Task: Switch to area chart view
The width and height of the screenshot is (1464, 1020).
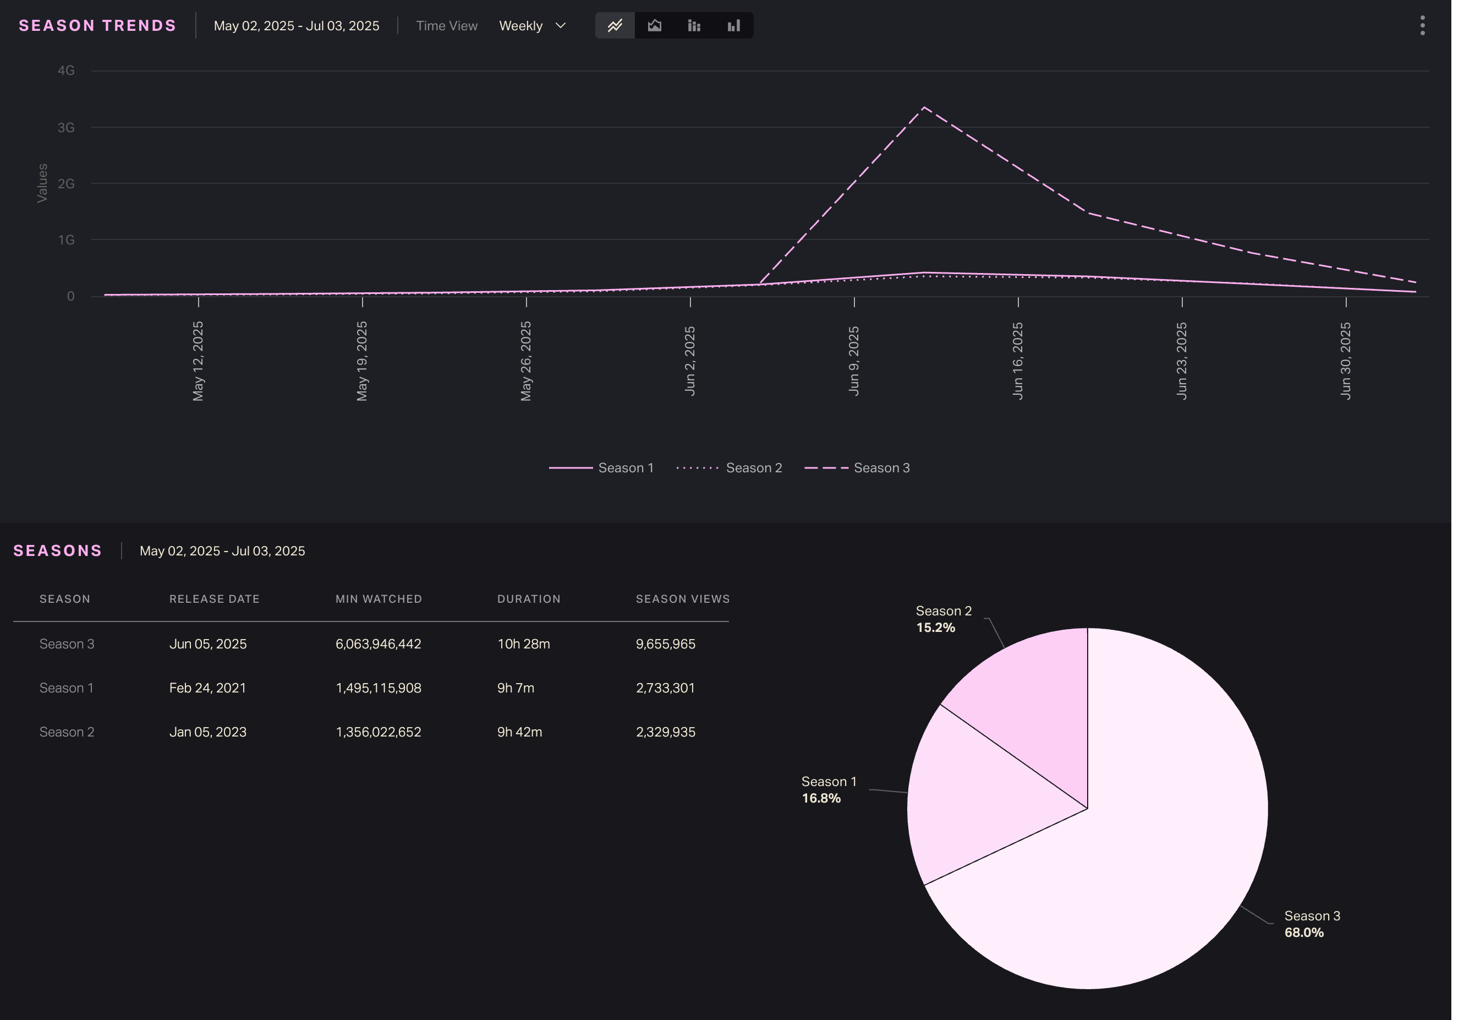Action: tap(654, 25)
